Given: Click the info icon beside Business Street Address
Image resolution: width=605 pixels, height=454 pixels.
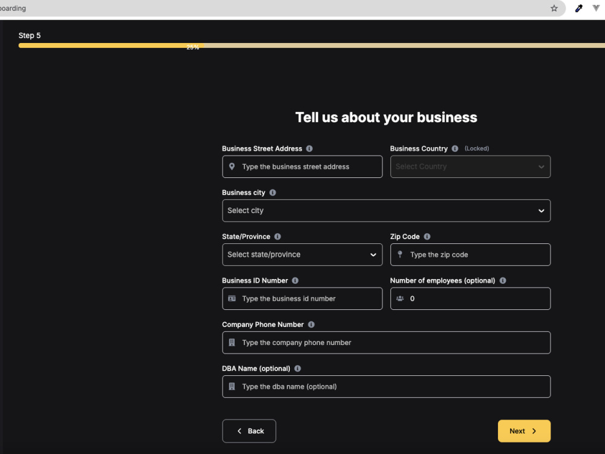Looking at the screenshot, I should point(309,149).
